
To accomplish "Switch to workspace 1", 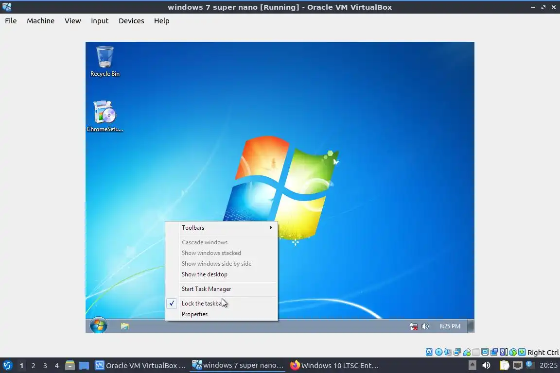I will click(x=21, y=366).
